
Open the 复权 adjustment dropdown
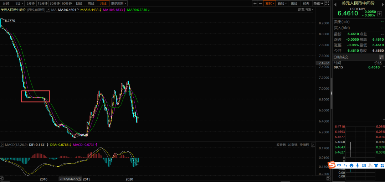(269, 4)
